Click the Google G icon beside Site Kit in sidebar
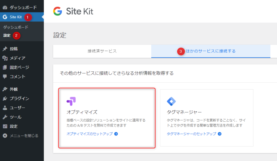Viewport: 277px width, 161px height. (x=5, y=17)
